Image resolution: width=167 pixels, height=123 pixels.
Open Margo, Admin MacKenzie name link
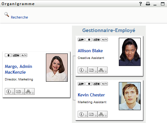point(18,69)
